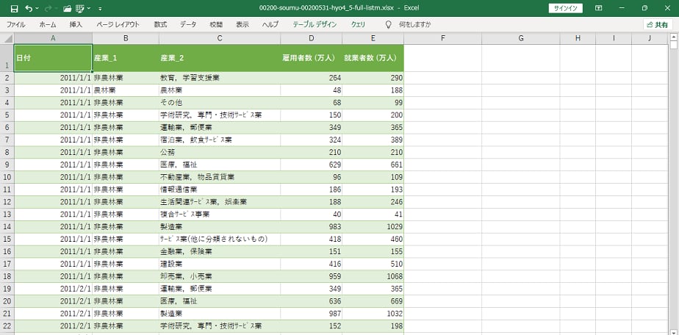The width and height of the screenshot is (679, 335).
Task: Click the Open folder icon in title bar
Action: pos(68,8)
